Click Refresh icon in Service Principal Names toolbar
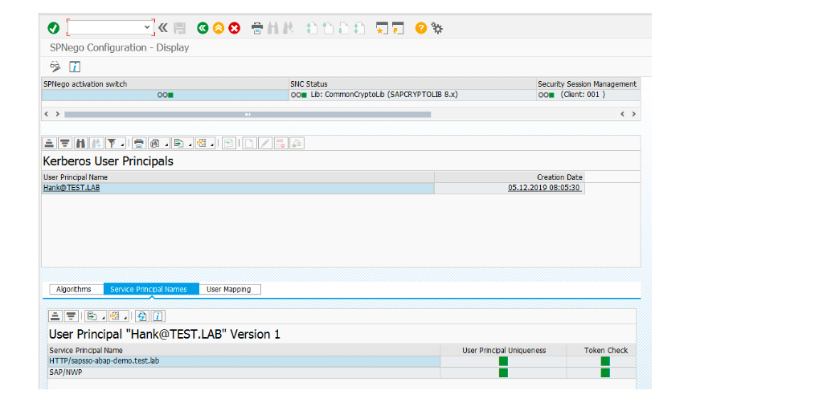 click(142, 316)
